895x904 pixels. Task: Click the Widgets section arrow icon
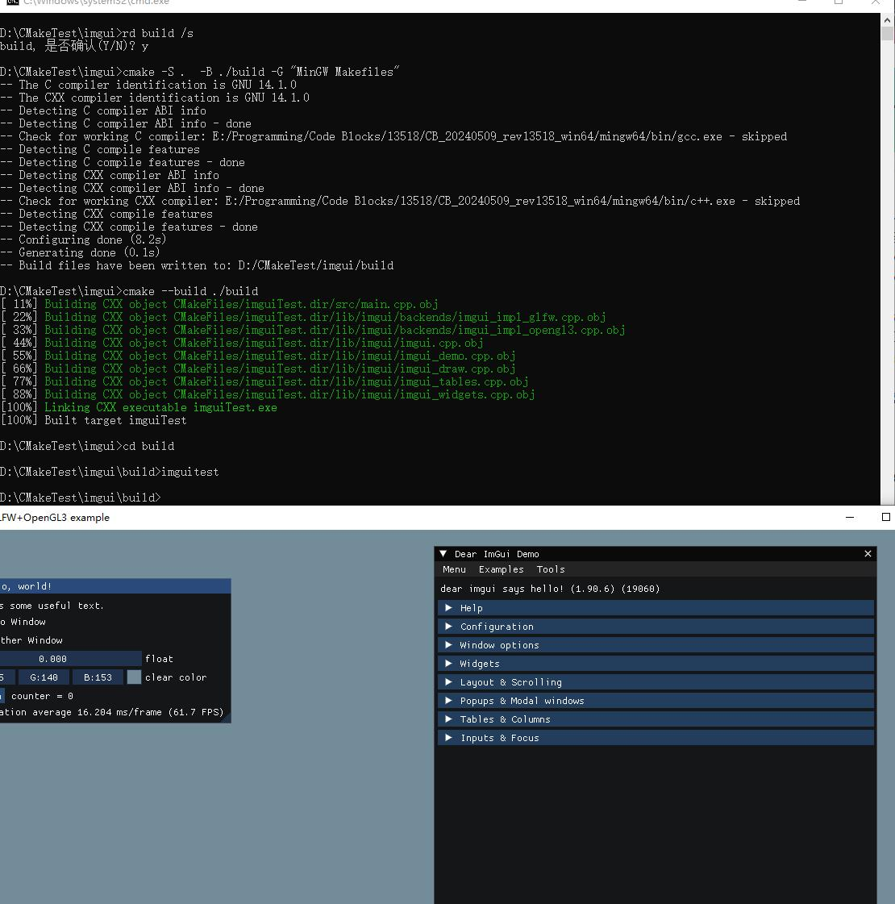[449, 663]
